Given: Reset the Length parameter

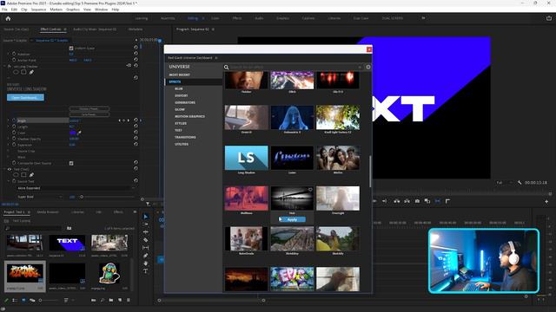Looking at the screenshot, I should 136,127.
